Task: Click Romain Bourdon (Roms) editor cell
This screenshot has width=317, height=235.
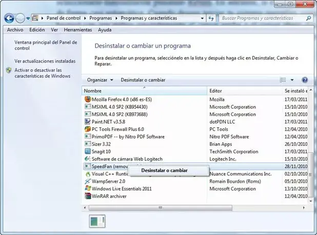Action: coord(235,182)
